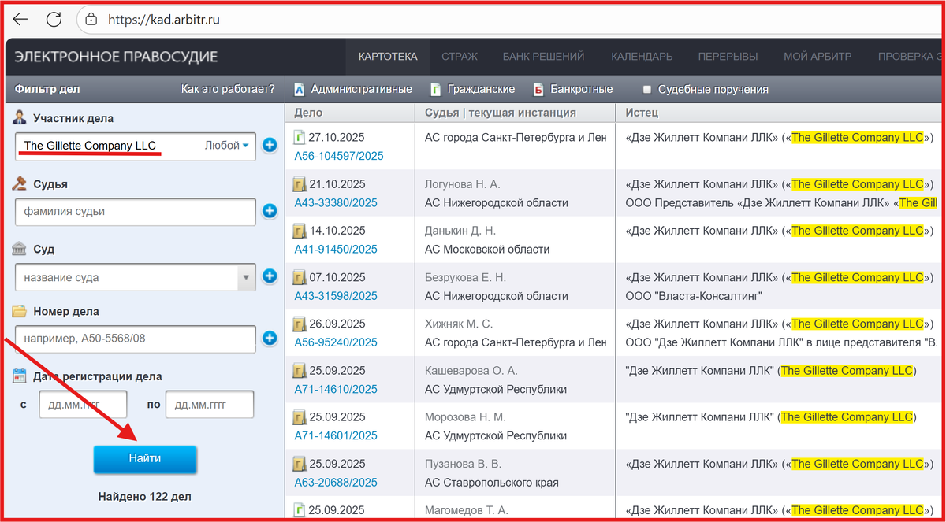The width and height of the screenshot is (946, 522).
Task: Click the Номер дела input field
Action: [136, 339]
